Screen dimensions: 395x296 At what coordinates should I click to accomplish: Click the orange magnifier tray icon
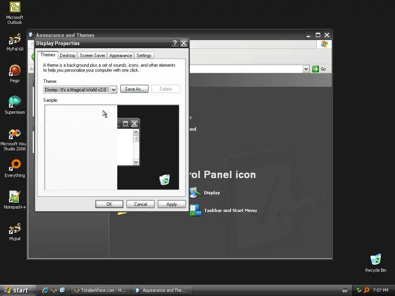coord(366,290)
